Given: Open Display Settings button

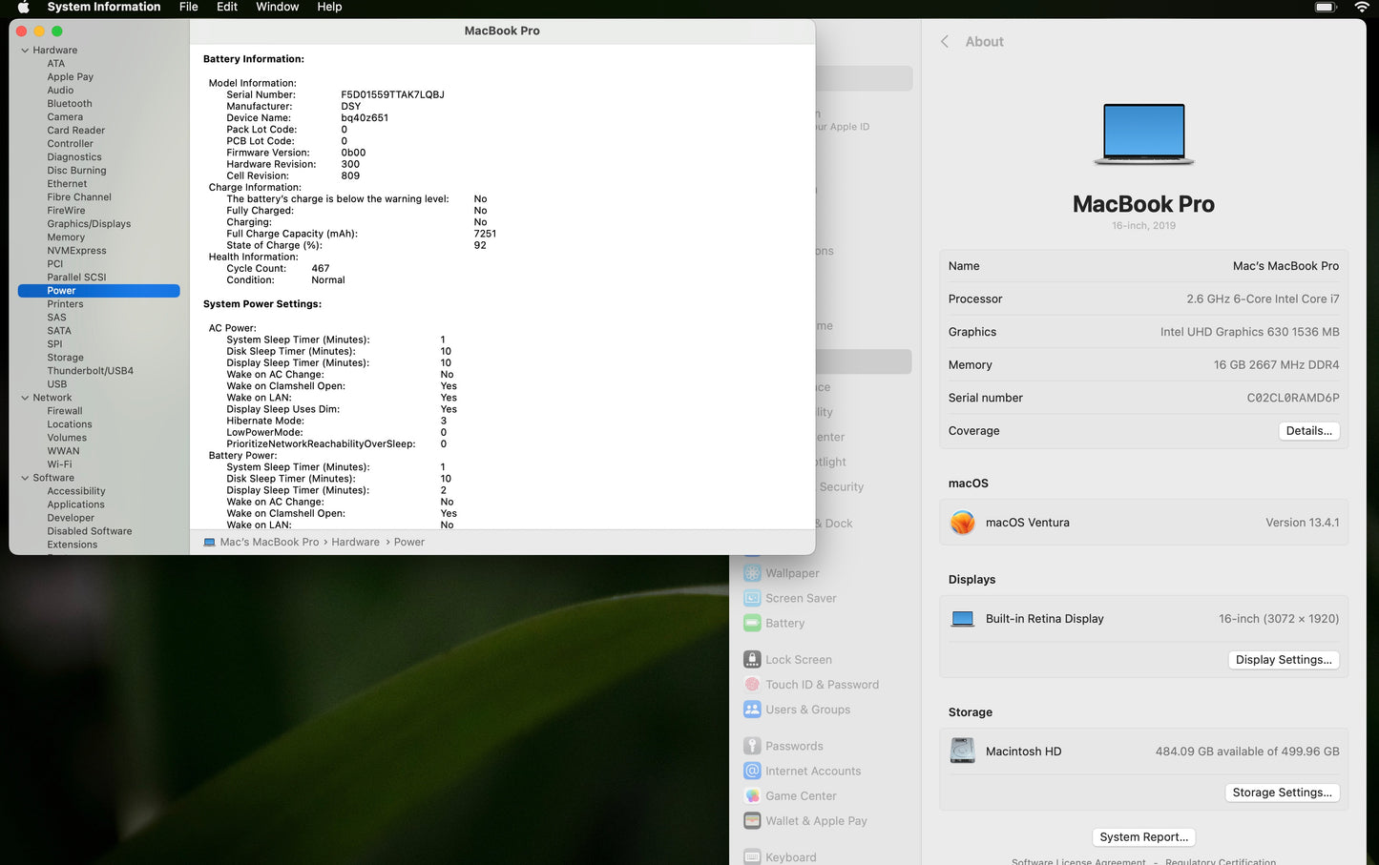Looking at the screenshot, I should (1283, 660).
